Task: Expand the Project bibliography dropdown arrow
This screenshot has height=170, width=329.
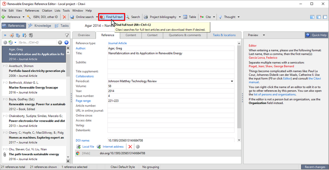Action: (180, 17)
